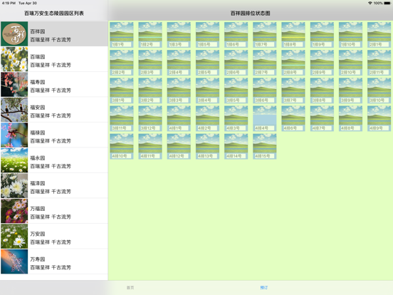Choose plot tile 3排5号
This screenshot has width=393, height=295.
point(236,90)
